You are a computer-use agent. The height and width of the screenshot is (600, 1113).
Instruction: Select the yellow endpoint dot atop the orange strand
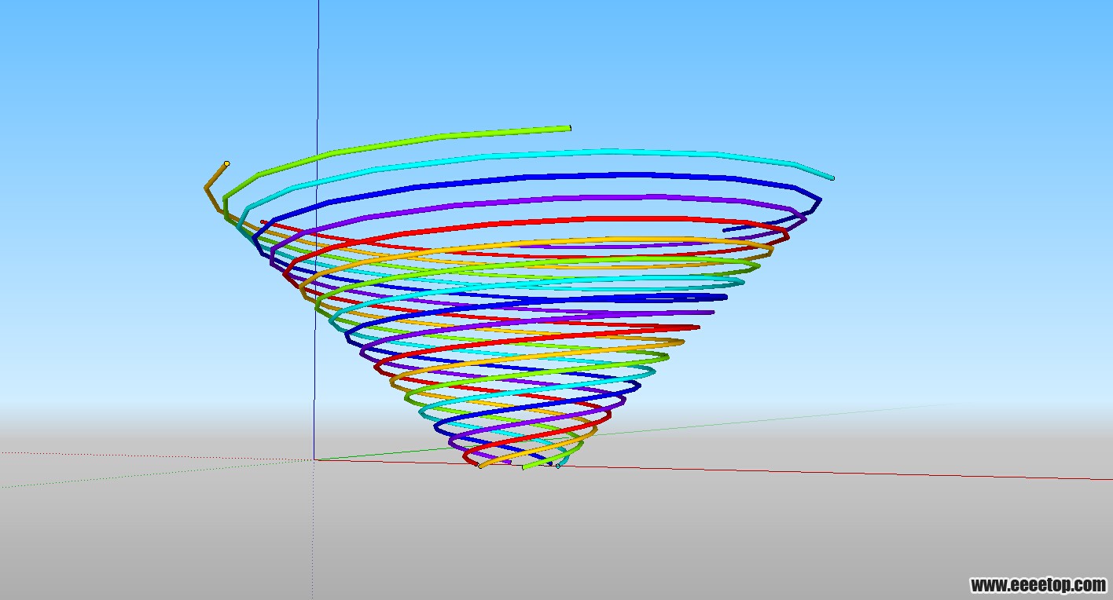[226, 163]
